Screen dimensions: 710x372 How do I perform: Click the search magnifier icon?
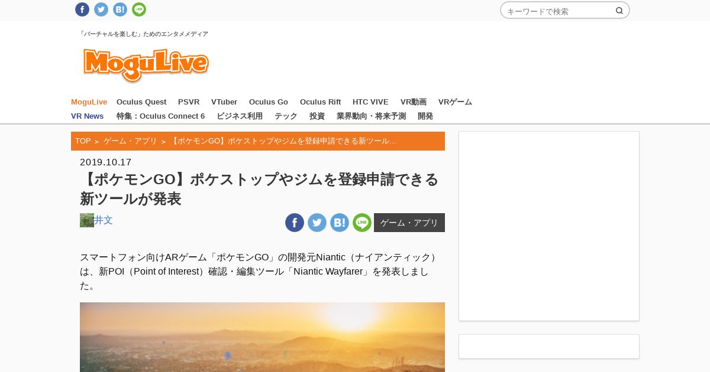tap(619, 11)
